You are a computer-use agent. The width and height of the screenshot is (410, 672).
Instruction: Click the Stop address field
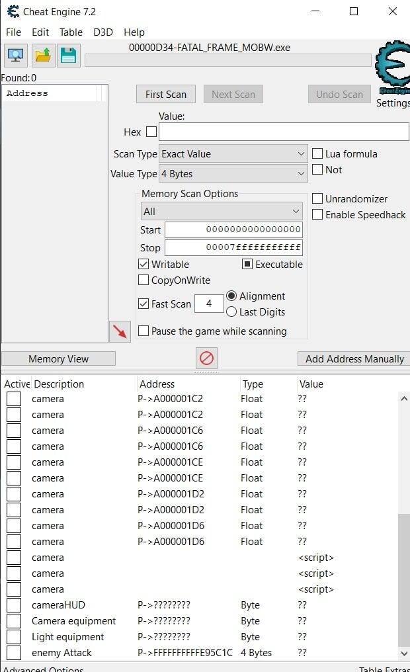point(233,247)
